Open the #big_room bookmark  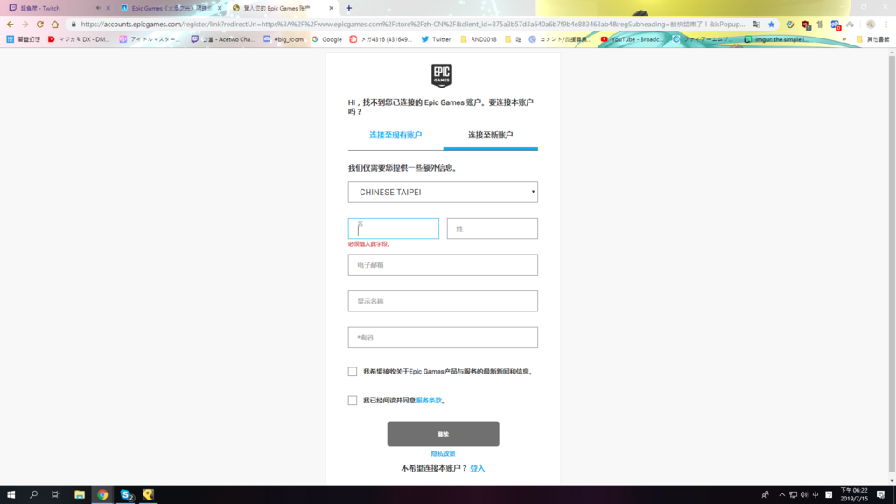pos(283,39)
